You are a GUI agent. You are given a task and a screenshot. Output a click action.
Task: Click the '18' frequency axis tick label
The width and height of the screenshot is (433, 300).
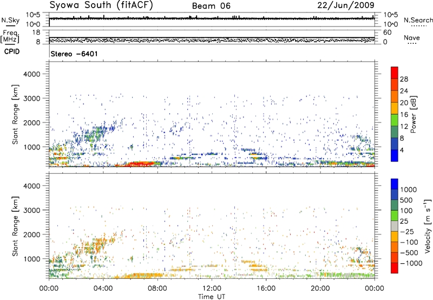click(x=36, y=32)
